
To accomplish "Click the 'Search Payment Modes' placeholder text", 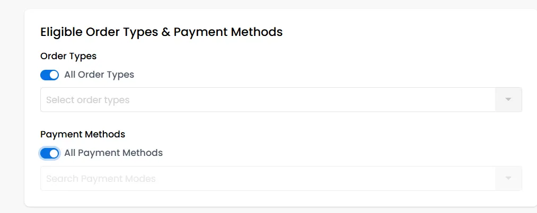I will (x=101, y=179).
